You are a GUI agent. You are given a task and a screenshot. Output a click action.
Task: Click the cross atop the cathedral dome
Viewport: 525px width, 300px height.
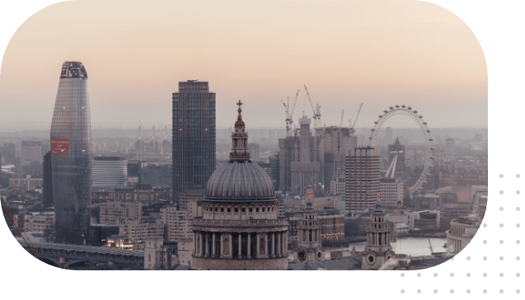click(x=239, y=105)
